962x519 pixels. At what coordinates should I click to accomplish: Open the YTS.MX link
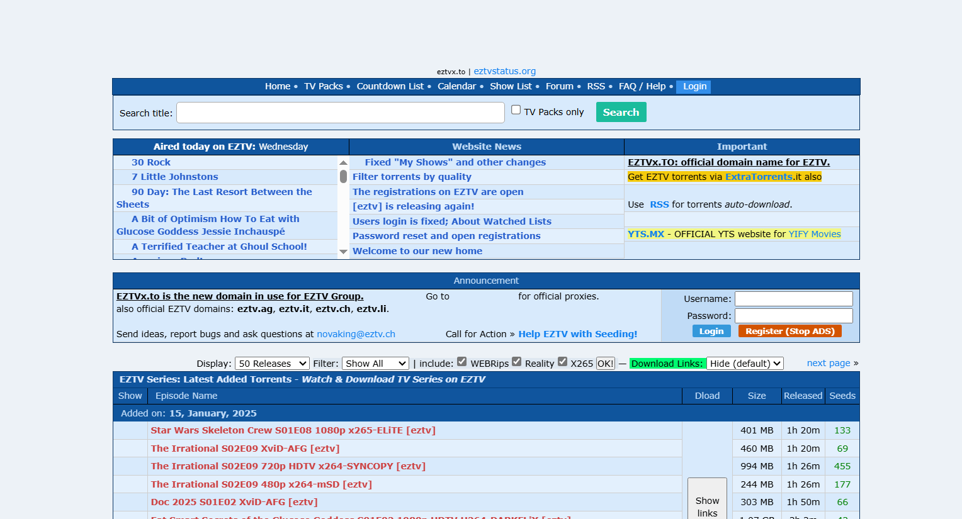pyautogui.click(x=646, y=234)
